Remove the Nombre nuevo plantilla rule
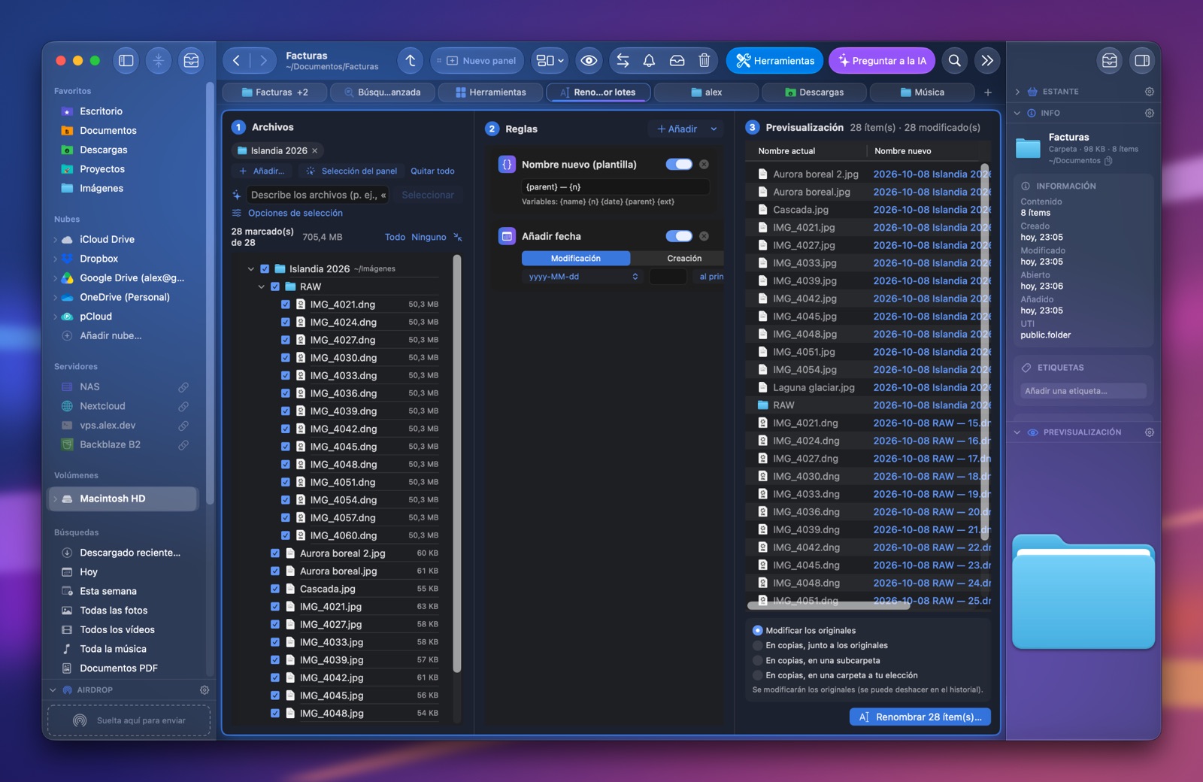Screen dimensions: 1203x782 704,165
